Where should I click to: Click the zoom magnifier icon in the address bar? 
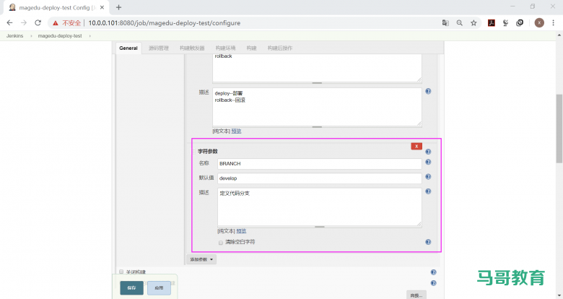click(x=459, y=23)
